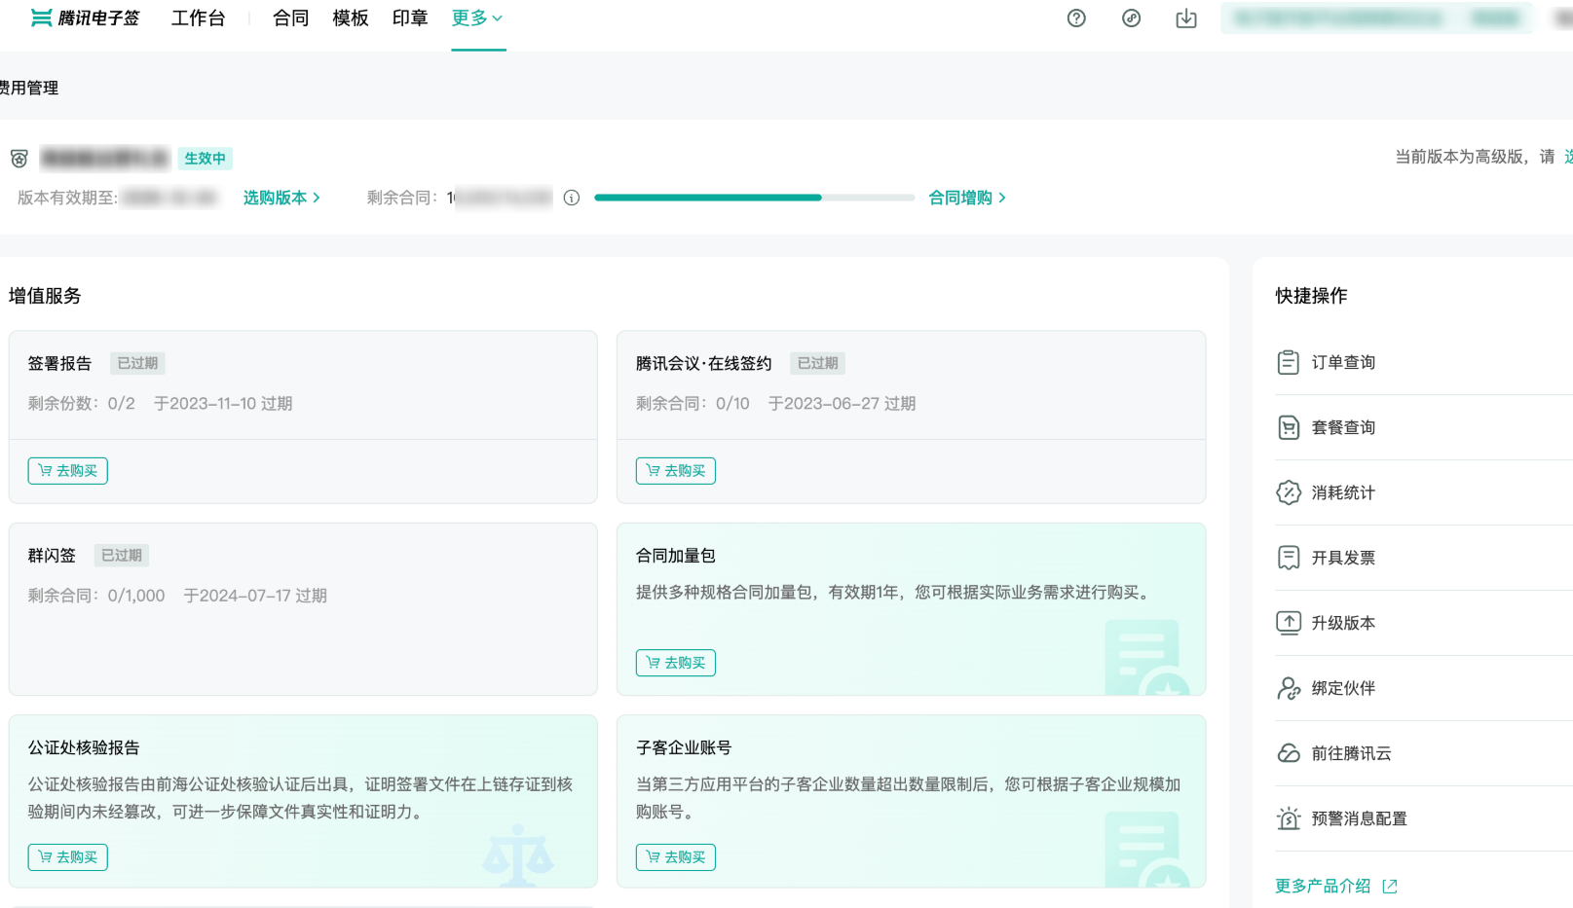Open 预警消息配置 settings
The width and height of the screenshot is (1573, 908).
click(x=1358, y=818)
